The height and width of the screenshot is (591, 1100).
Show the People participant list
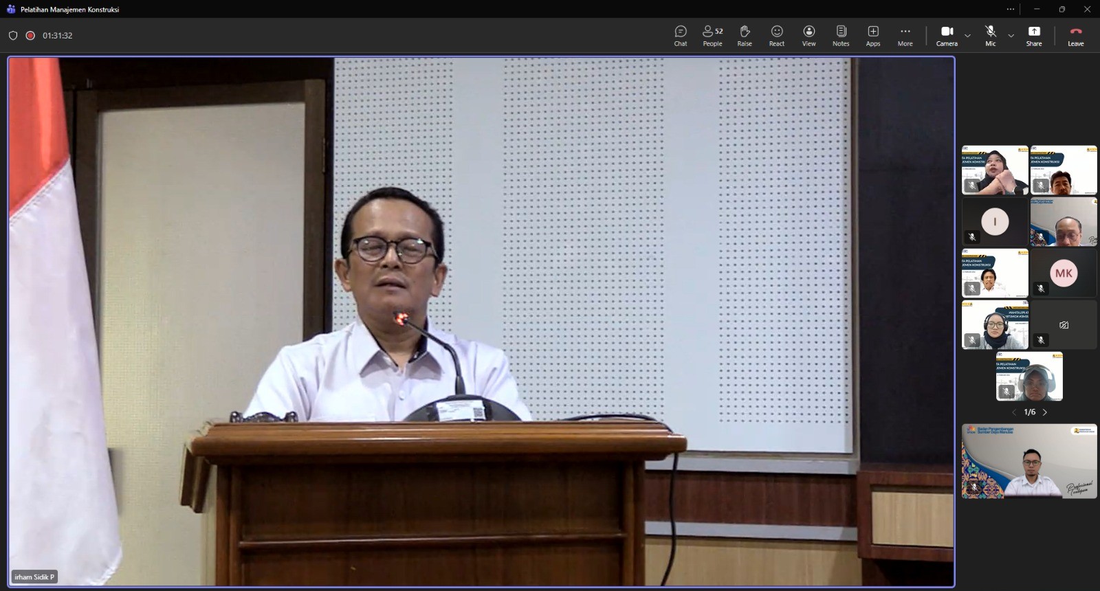click(x=712, y=36)
